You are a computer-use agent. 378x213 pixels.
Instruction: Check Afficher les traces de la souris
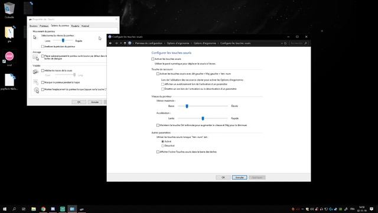click(x=43, y=70)
